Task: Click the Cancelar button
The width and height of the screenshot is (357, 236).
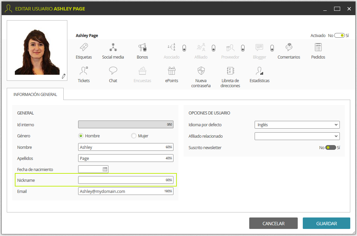Action: click(273, 223)
